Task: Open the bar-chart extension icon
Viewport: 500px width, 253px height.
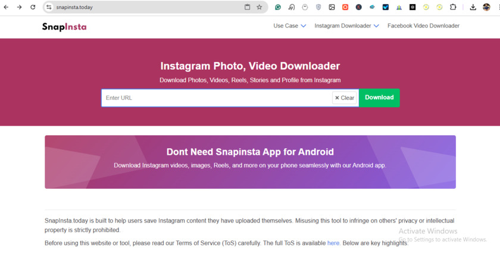Action: coord(399,7)
